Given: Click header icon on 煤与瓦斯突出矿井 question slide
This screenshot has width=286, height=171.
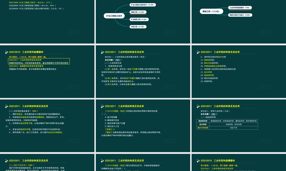Looking at the screenshot, I should 102,161.
